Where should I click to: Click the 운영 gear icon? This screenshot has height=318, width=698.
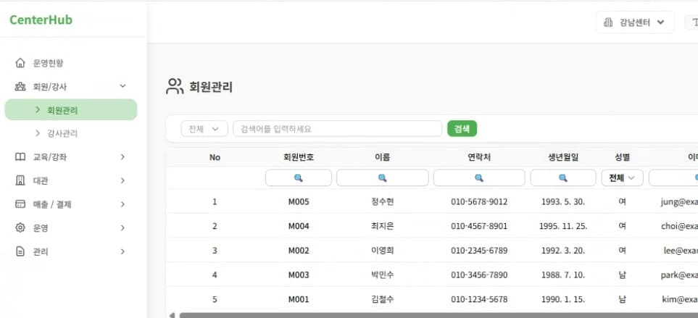(20, 227)
